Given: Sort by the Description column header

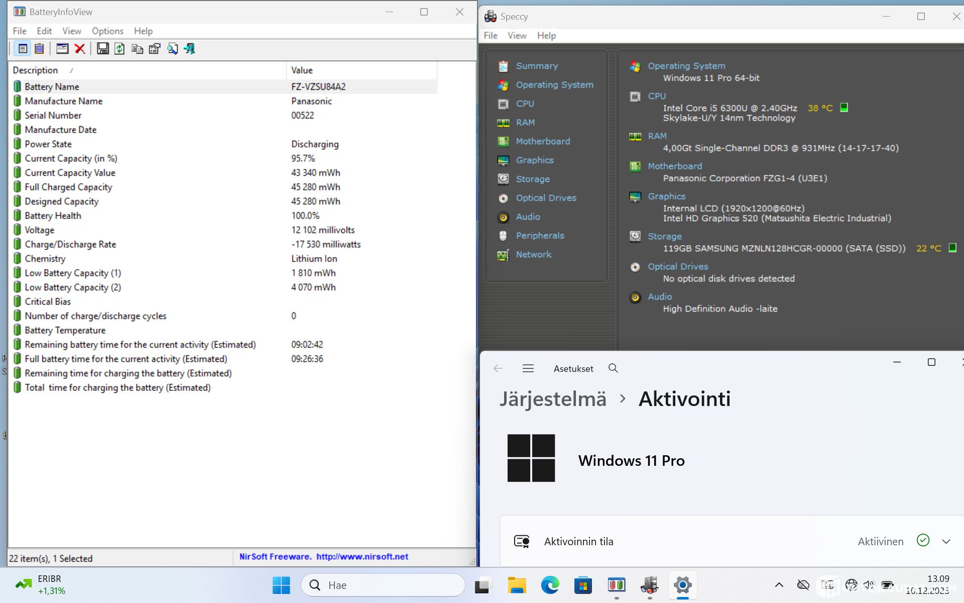Looking at the screenshot, I should pos(35,70).
